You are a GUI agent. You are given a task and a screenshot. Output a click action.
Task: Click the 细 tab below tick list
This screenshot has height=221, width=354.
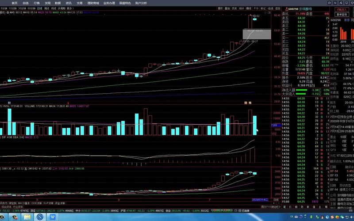coord(296,207)
